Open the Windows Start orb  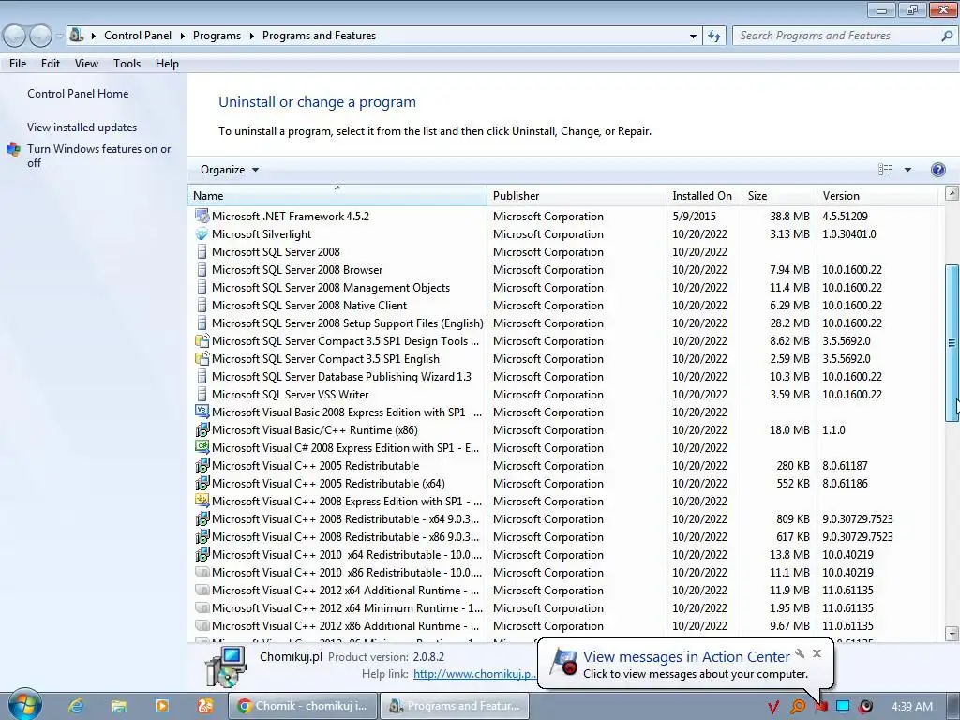tap(24, 705)
